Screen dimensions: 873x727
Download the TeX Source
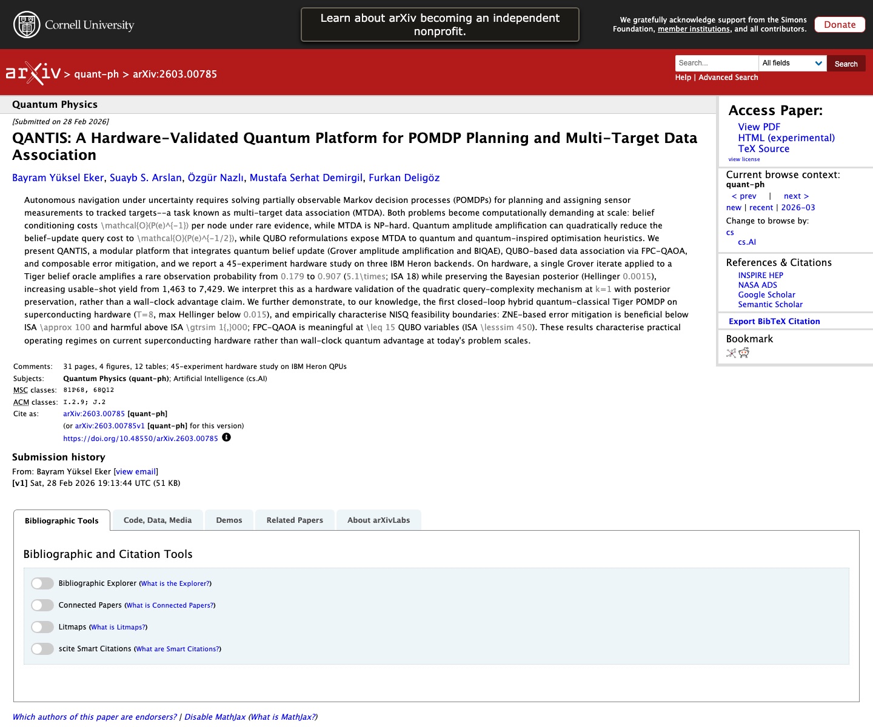[x=764, y=148]
